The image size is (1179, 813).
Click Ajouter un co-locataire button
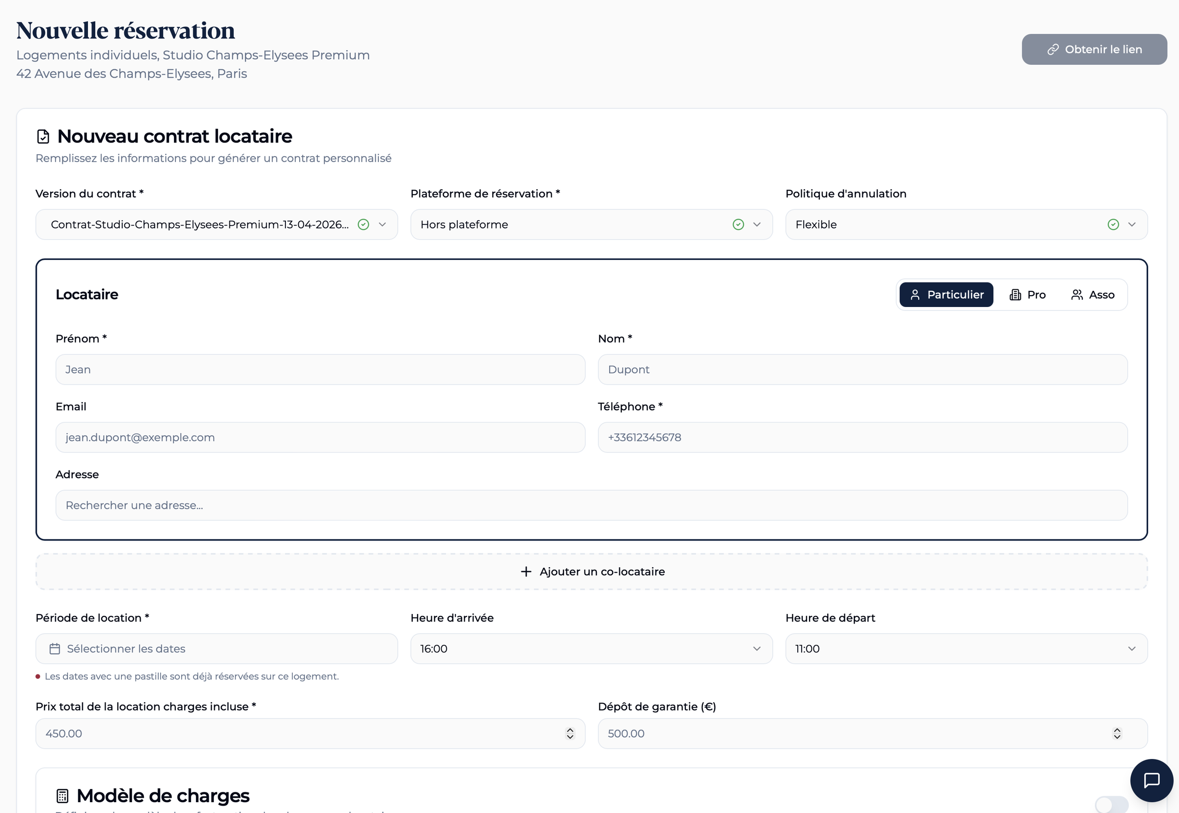point(591,571)
